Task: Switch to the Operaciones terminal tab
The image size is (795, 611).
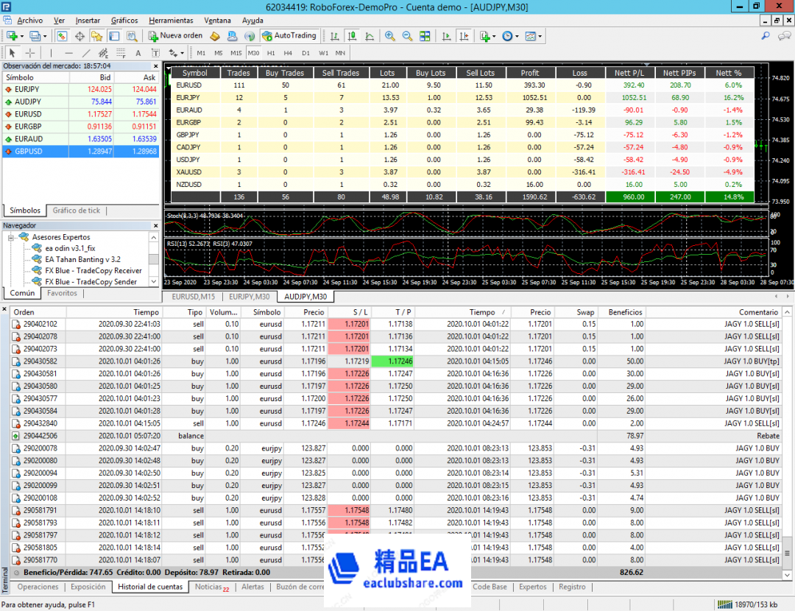Action: (38, 587)
